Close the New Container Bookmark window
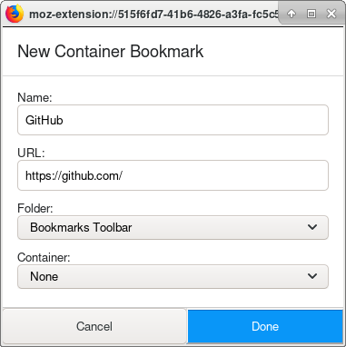This screenshot has width=346, height=347. (331, 14)
